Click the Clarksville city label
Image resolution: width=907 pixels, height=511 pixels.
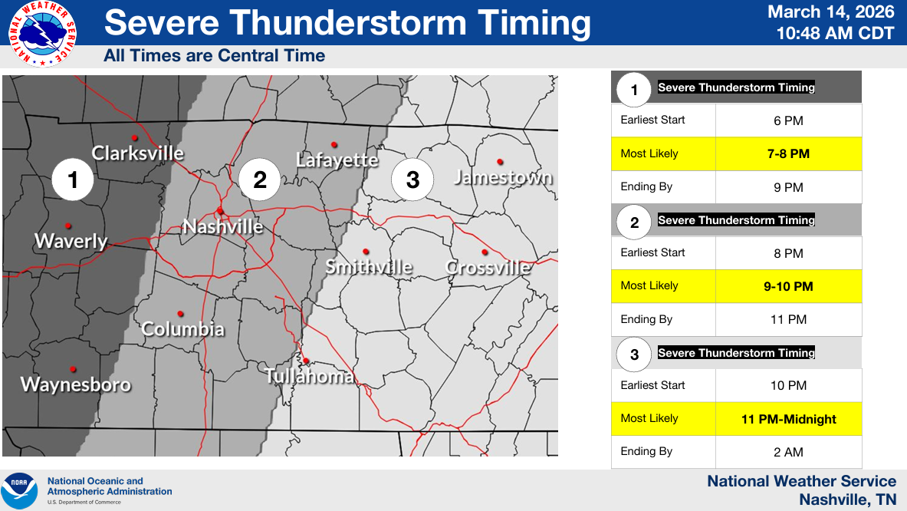coord(138,153)
